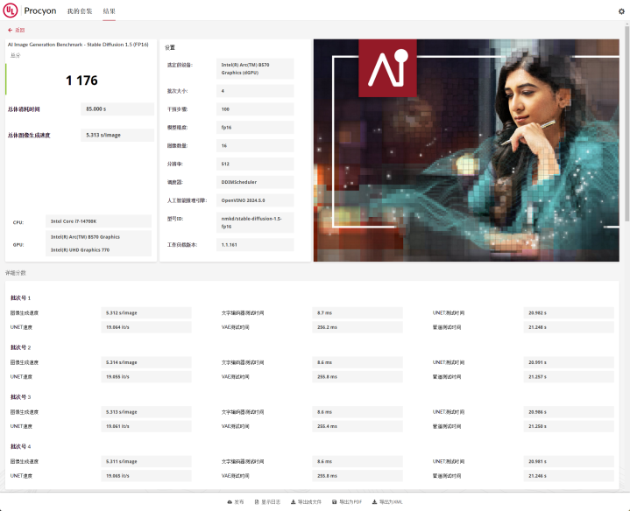Click the UL Procyon logo
The image size is (630, 511).
pyautogui.click(x=30, y=10)
